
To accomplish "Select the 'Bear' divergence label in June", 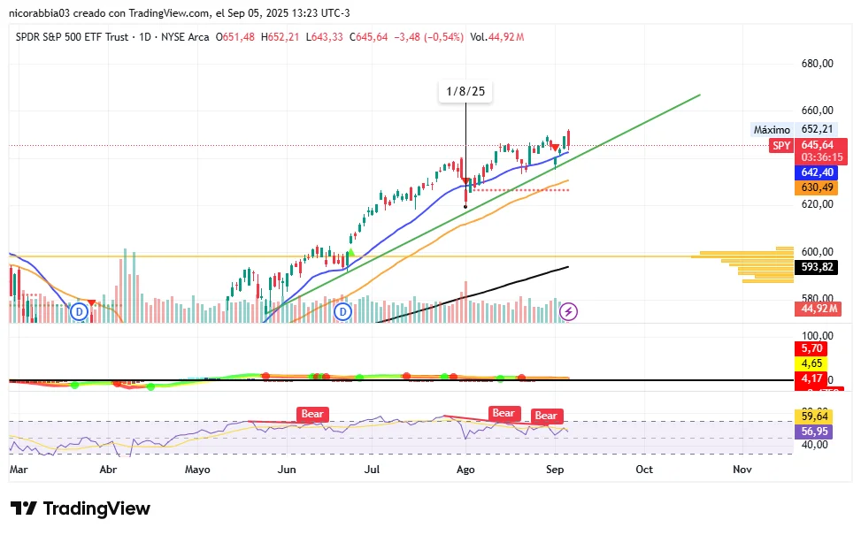I will coord(314,413).
